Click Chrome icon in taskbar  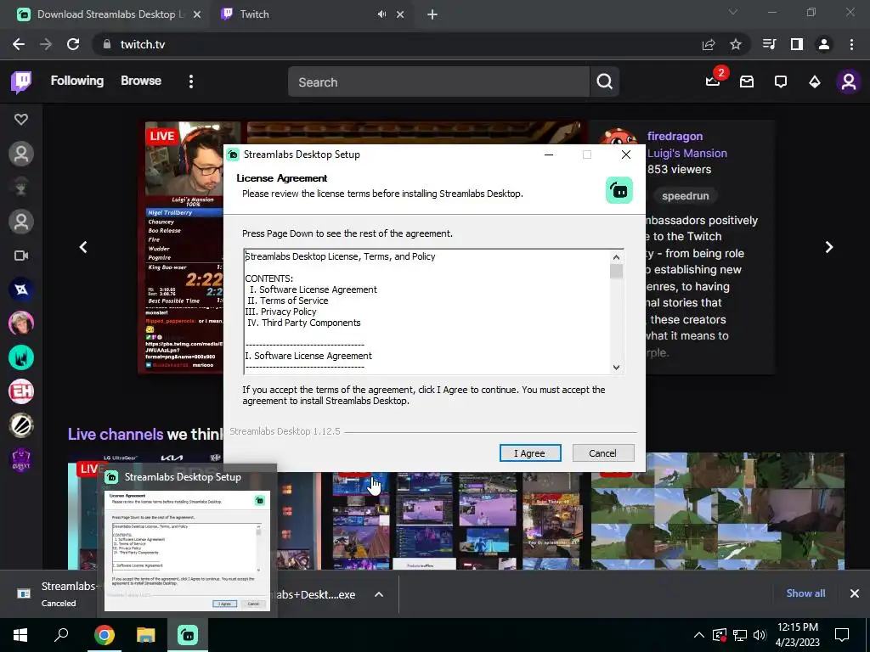click(x=104, y=635)
